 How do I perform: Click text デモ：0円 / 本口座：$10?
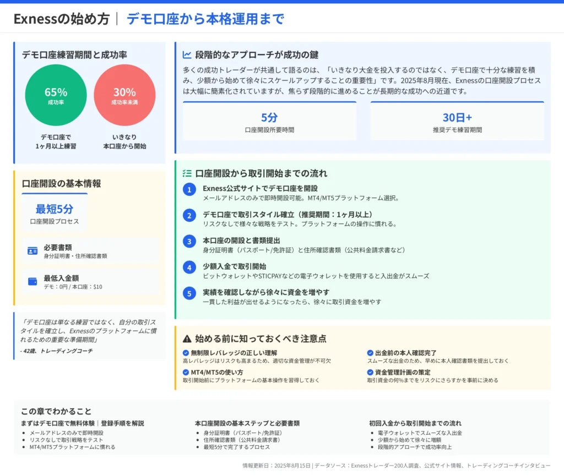coord(73,287)
